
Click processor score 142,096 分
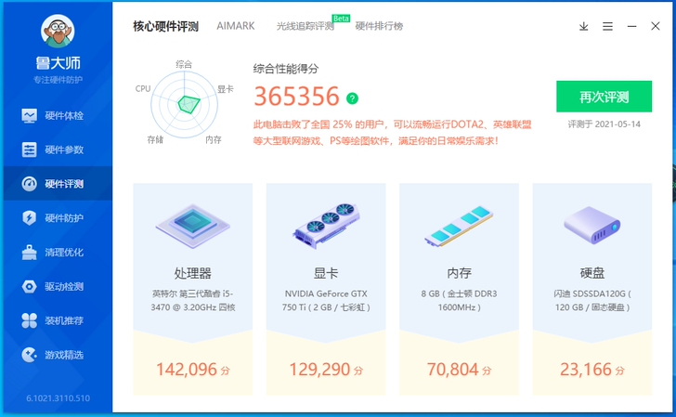point(193,370)
